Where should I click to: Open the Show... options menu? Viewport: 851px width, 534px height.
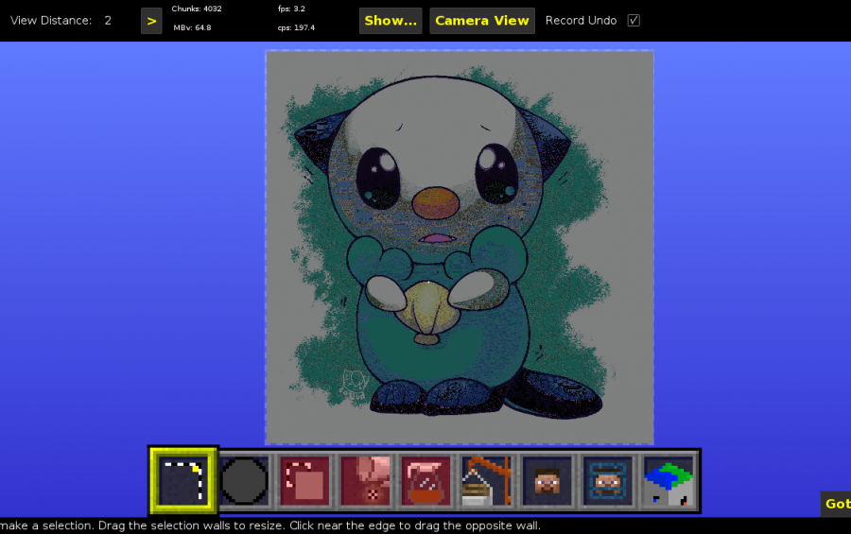(x=391, y=21)
